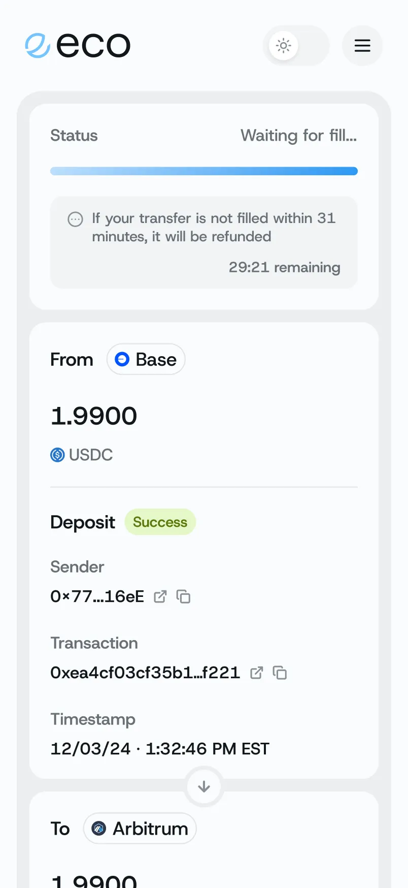Toggle the light/dark theme switch
This screenshot has width=408, height=888.
296,46
